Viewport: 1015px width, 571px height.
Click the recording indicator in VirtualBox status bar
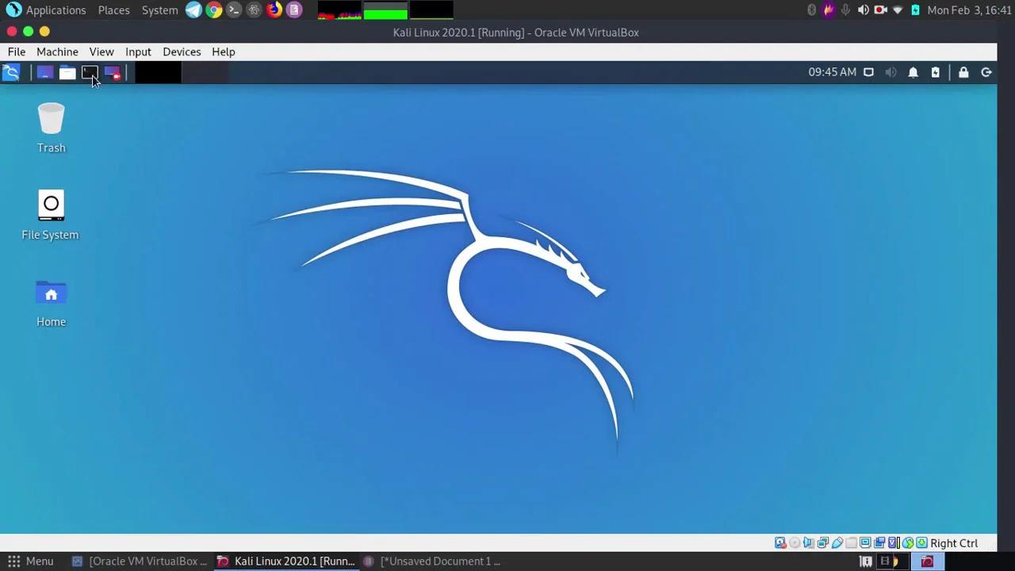(879, 543)
